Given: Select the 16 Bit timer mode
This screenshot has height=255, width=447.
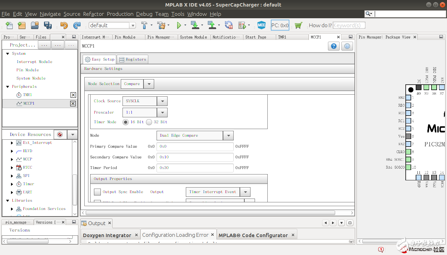Looking at the screenshot, I should tap(126, 122).
